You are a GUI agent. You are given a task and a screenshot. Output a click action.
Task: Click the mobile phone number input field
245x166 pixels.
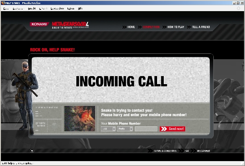[x=146, y=129]
